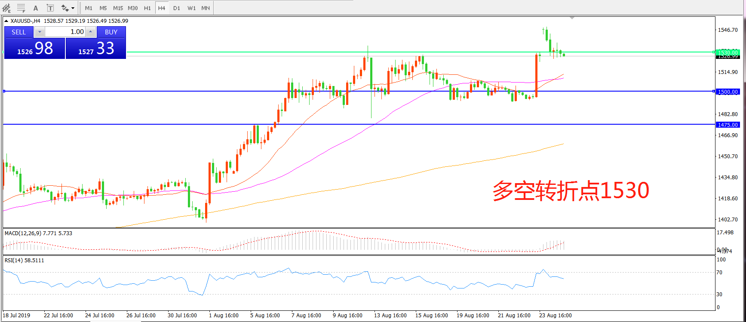746x322 pixels.
Task: Switch to the M1 timeframe
Action: point(89,8)
